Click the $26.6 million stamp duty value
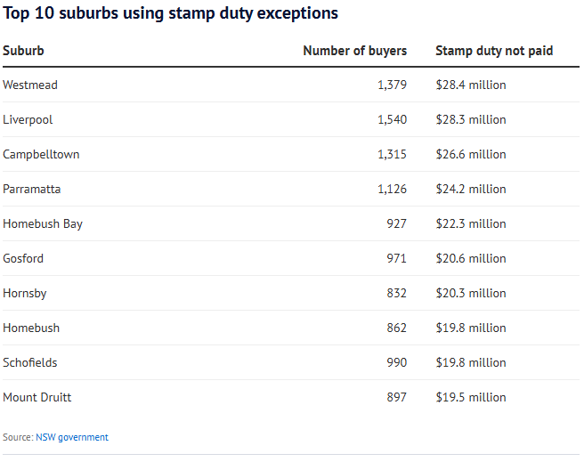 (470, 154)
